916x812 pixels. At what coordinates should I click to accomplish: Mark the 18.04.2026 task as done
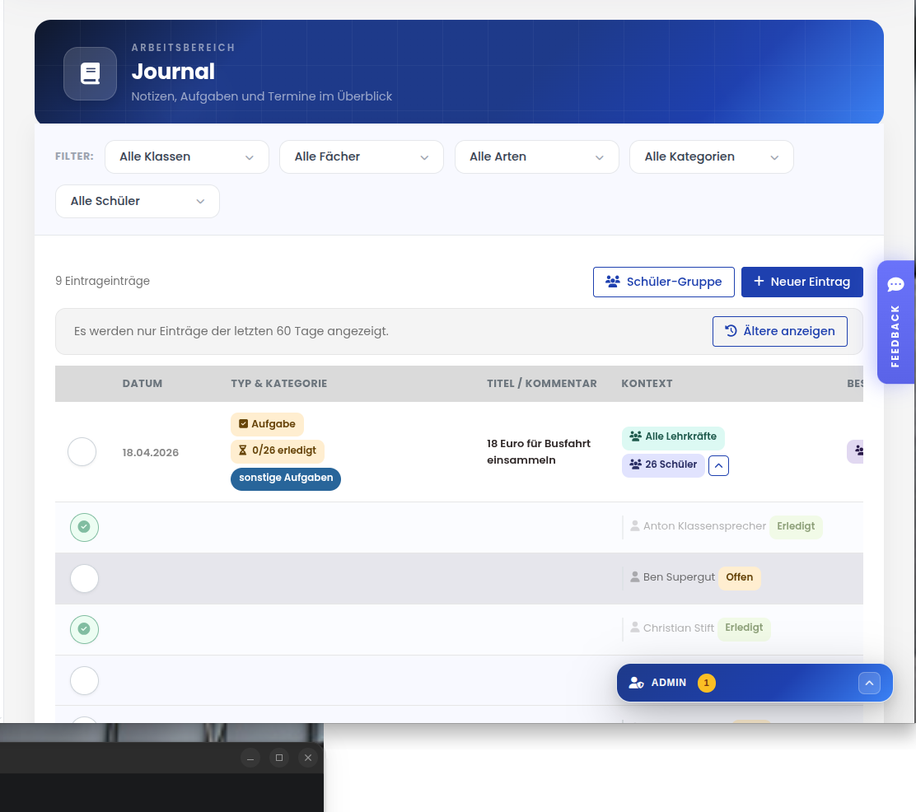tap(82, 452)
